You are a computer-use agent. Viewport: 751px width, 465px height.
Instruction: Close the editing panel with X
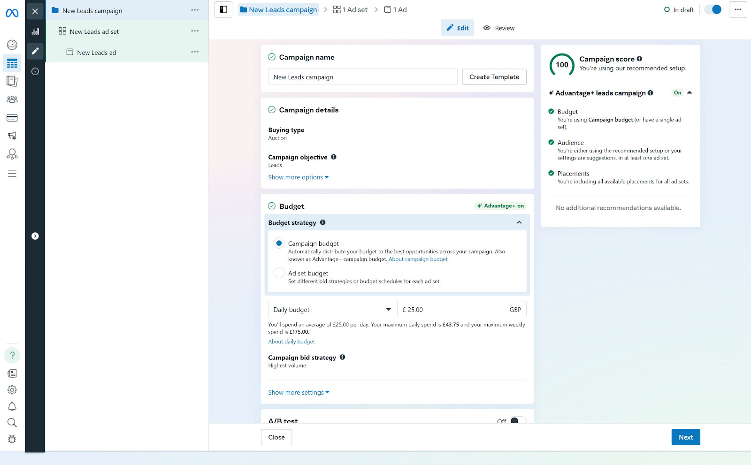[35, 11]
